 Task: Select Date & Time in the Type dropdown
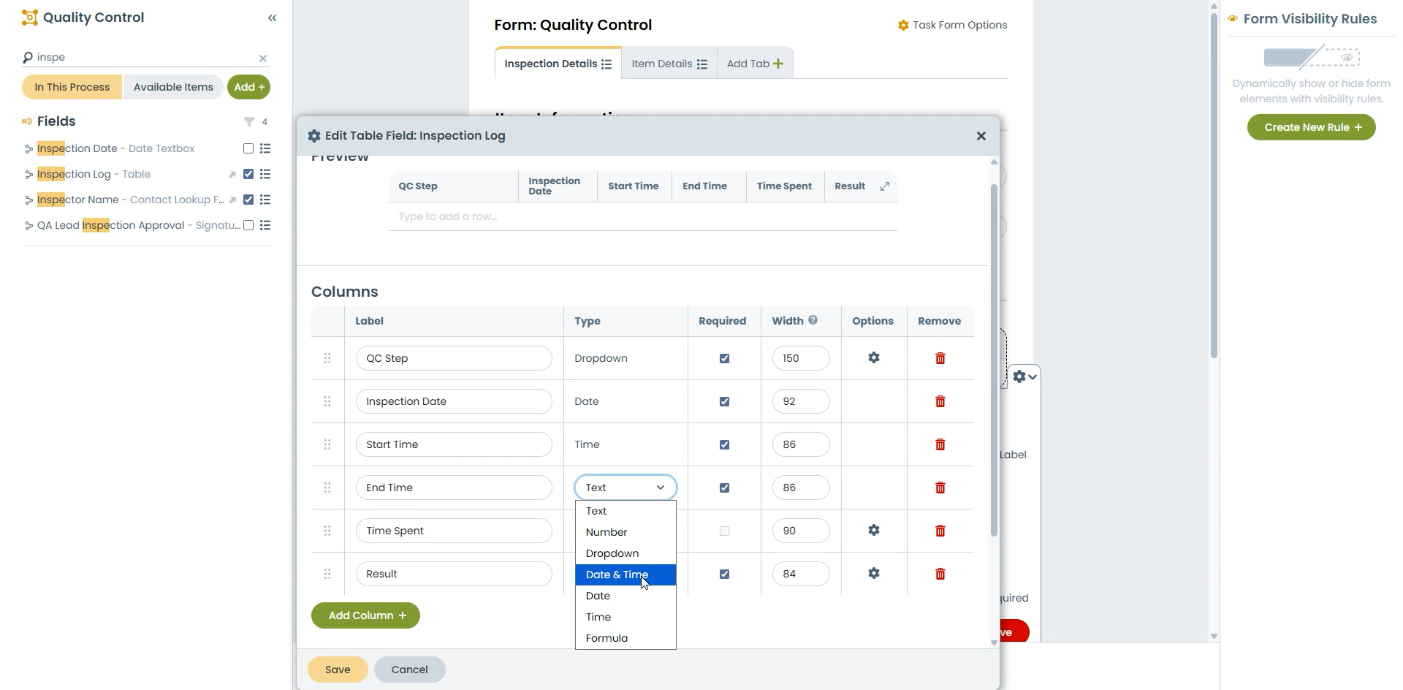tap(617, 575)
